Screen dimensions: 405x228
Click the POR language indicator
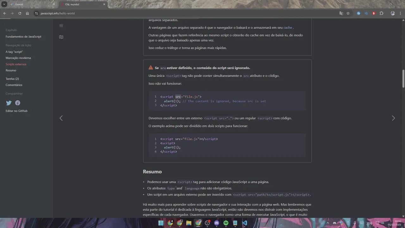pyautogui.click(x=369, y=223)
